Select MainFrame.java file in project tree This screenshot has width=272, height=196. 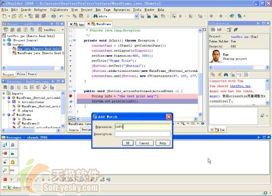coord(41,53)
